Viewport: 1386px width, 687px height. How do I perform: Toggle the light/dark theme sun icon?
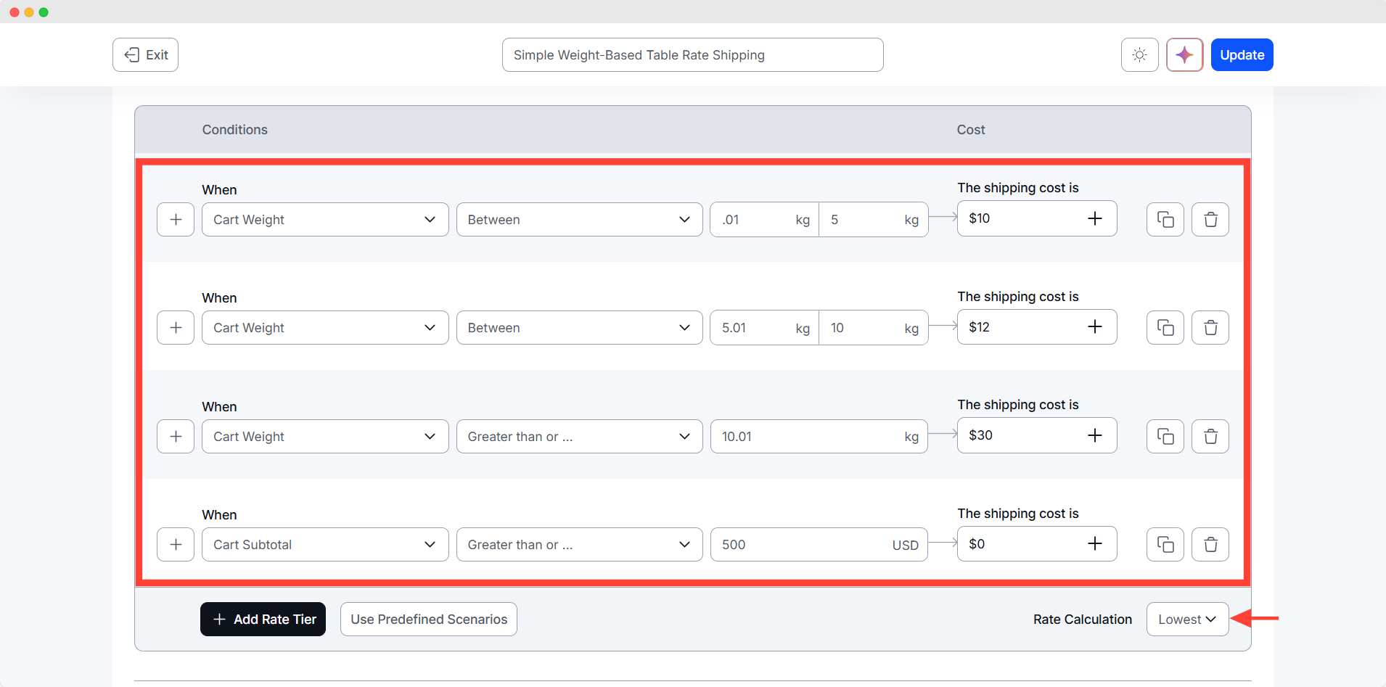(x=1139, y=54)
